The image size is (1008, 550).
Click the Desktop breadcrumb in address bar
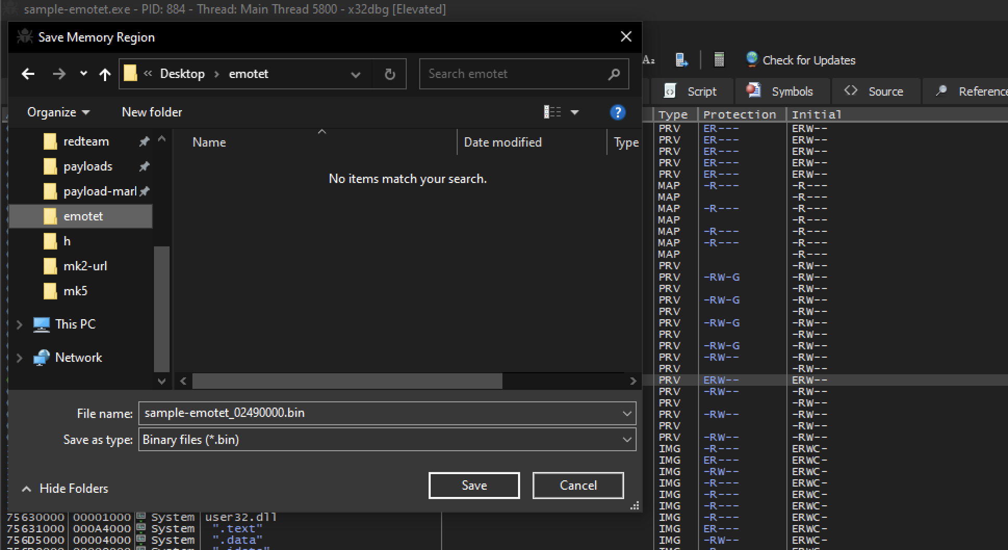(x=182, y=74)
